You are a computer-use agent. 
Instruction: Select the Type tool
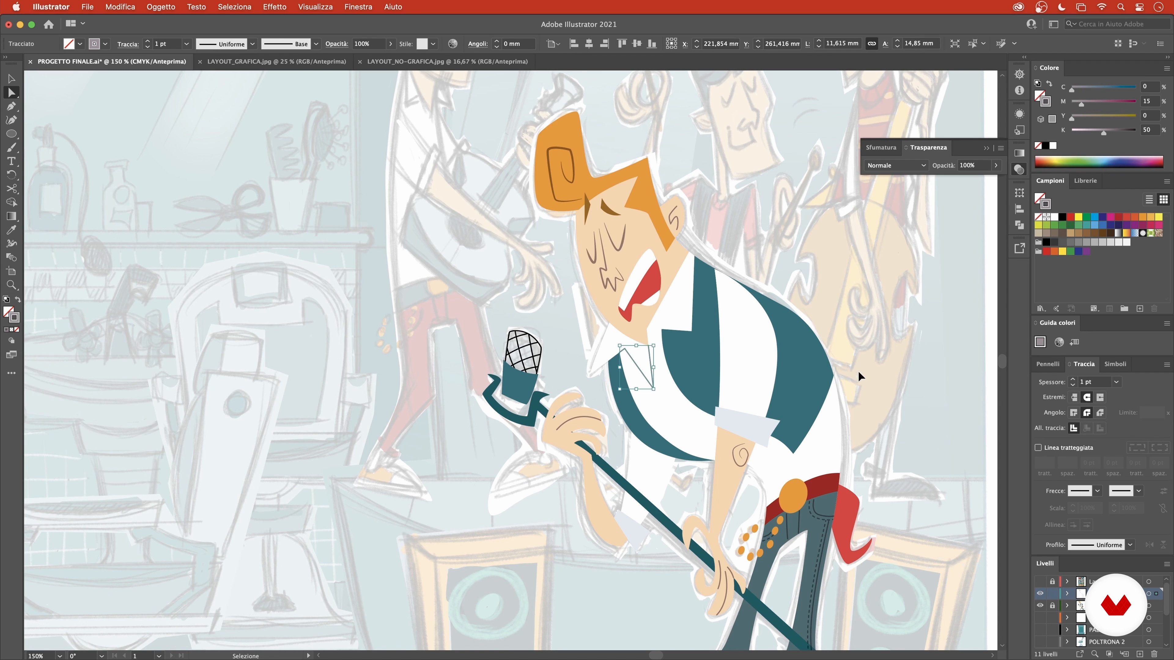(x=11, y=161)
